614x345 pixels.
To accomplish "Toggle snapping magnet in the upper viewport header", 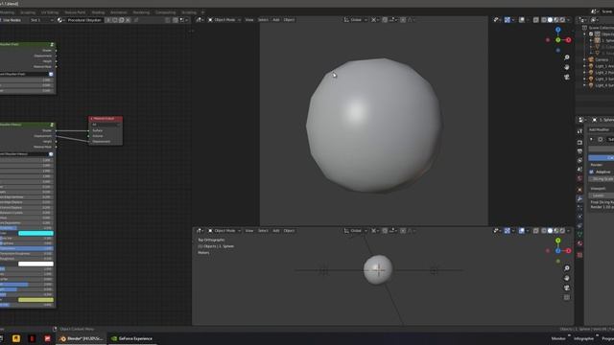I will (385, 20).
